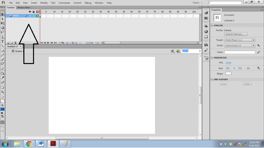Select the Text tool
This screenshot has width=264, height=148.
coord(2,41)
